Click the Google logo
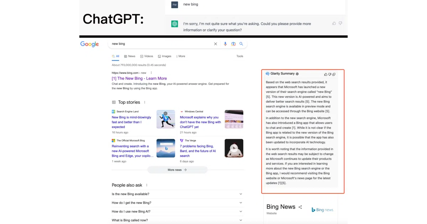The width and height of the screenshot is (427, 224). coord(89,44)
